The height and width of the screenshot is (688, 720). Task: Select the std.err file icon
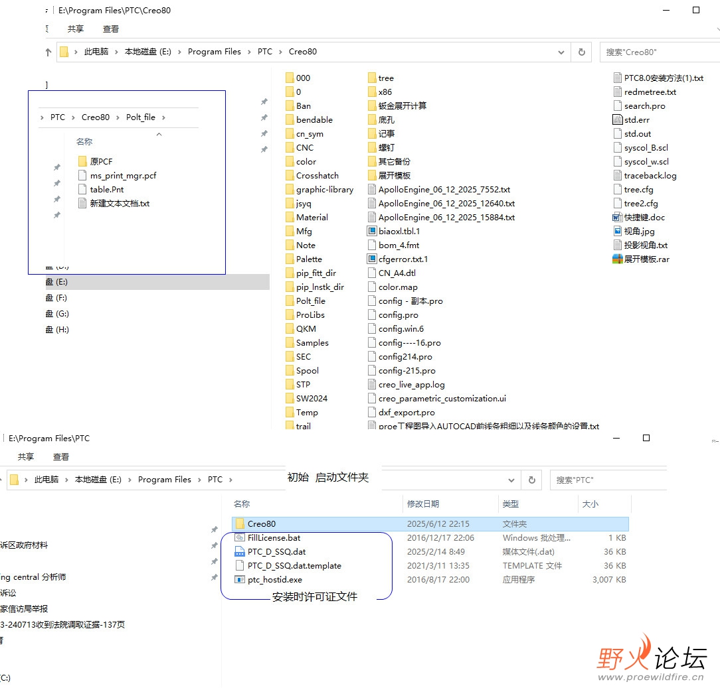tap(618, 119)
